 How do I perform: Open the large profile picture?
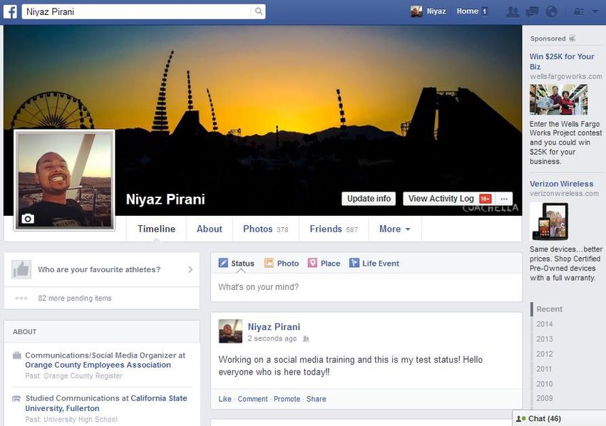(64, 180)
